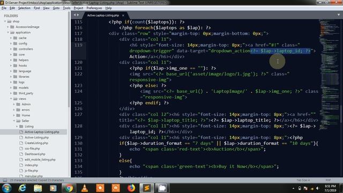Image resolution: width=343 pixels, height=193 pixels.
Task: Click the hooks folder icon
Action: 15,65
